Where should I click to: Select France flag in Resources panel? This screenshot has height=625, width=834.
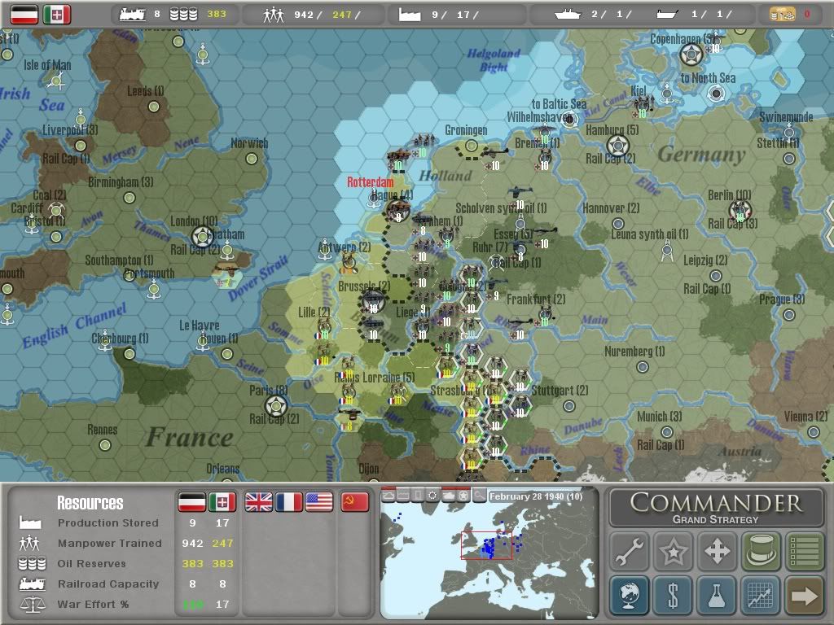(x=289, y=501)
